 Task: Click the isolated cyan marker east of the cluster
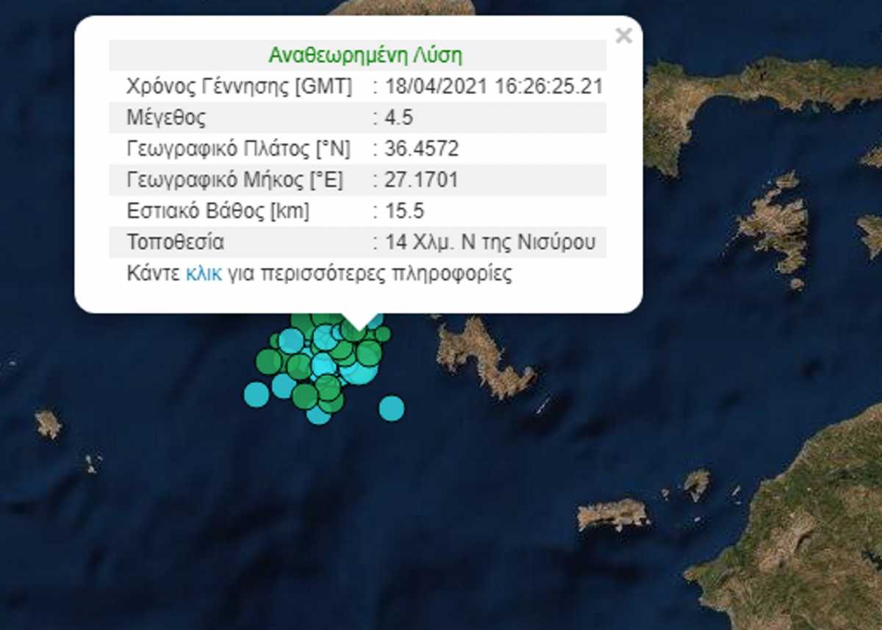click(x=391, y=408)
